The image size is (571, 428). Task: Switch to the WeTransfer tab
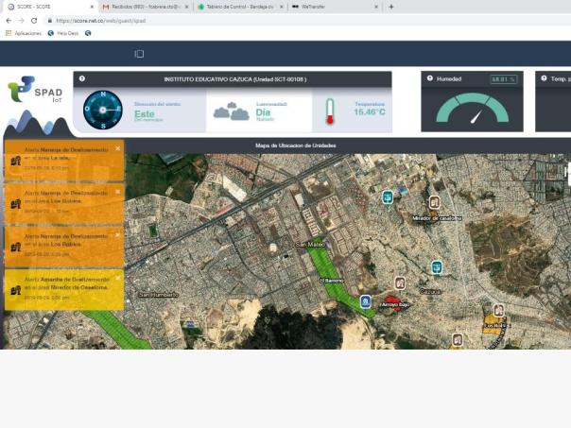point(334,7)
